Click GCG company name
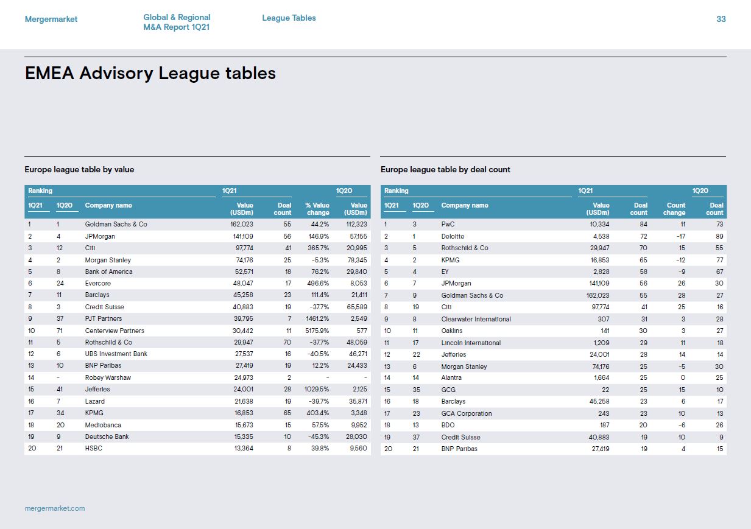The image size is (751, 529). (x=448, y=390)
